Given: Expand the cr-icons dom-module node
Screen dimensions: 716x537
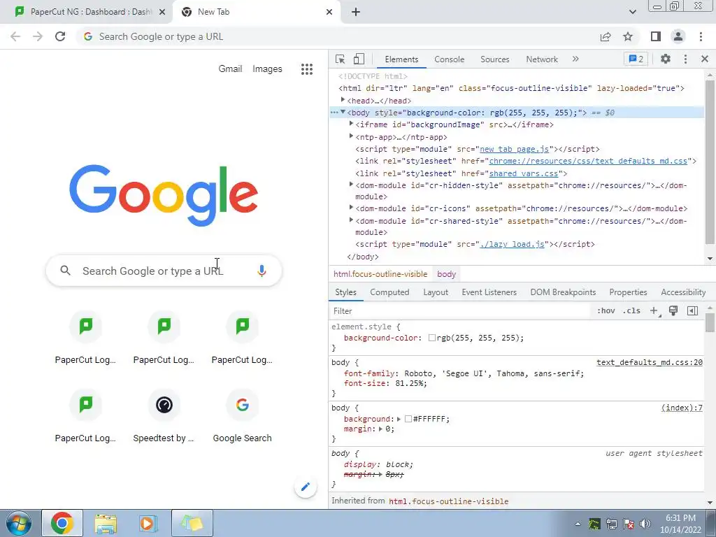Looking at the screenshot, I should point(351,208).
